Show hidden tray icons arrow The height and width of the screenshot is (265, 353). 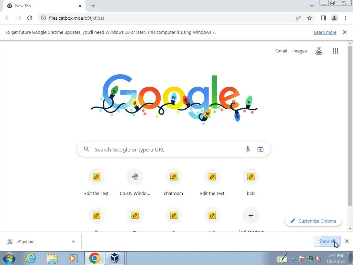[x=293, y=258]
